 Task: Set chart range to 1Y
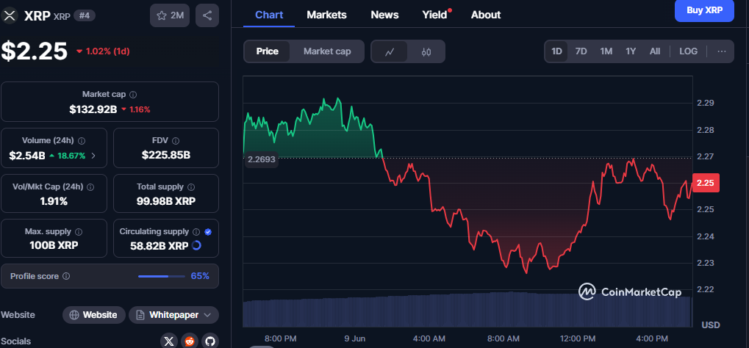pyautogui.click(x=631, y=51)
